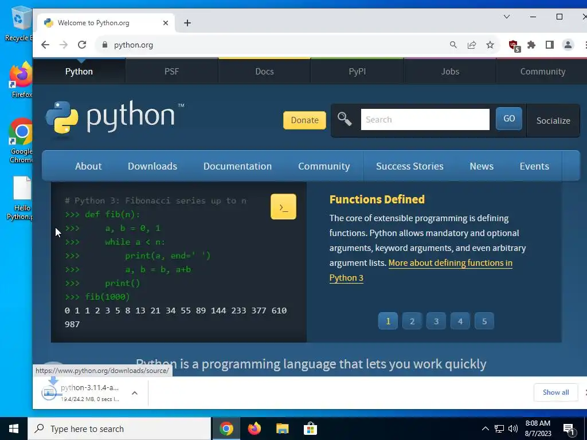Select the Docs top-bar tab
Screen dimensions: 587x440
tap(265, 72)
